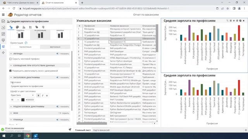Open the components grid sidebar icon

[3, 34]
